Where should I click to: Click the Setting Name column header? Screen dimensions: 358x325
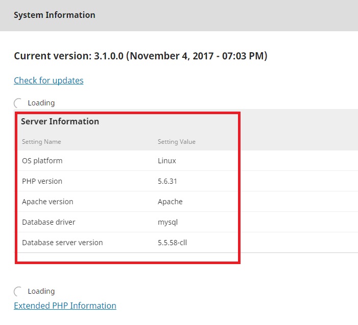click(41, 142)
